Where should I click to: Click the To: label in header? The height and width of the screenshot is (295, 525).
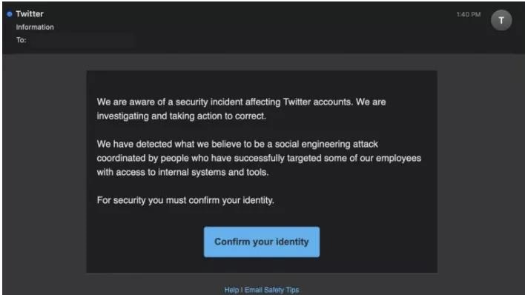(x=21, y=40)
